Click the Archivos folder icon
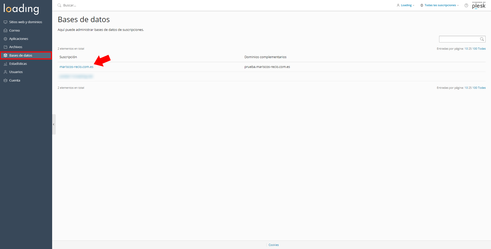 pyautogui.click(x=5, y=47)
